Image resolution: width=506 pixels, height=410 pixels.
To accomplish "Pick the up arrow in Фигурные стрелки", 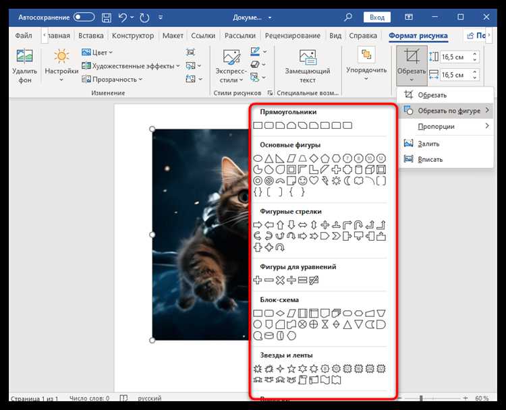I will coord(280,225).
